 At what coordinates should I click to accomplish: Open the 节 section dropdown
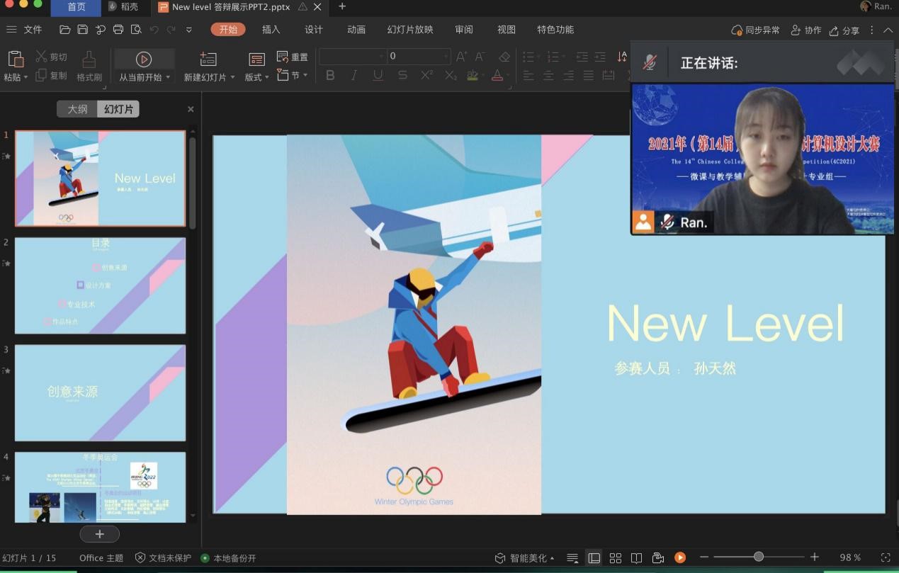click(292, 75)
